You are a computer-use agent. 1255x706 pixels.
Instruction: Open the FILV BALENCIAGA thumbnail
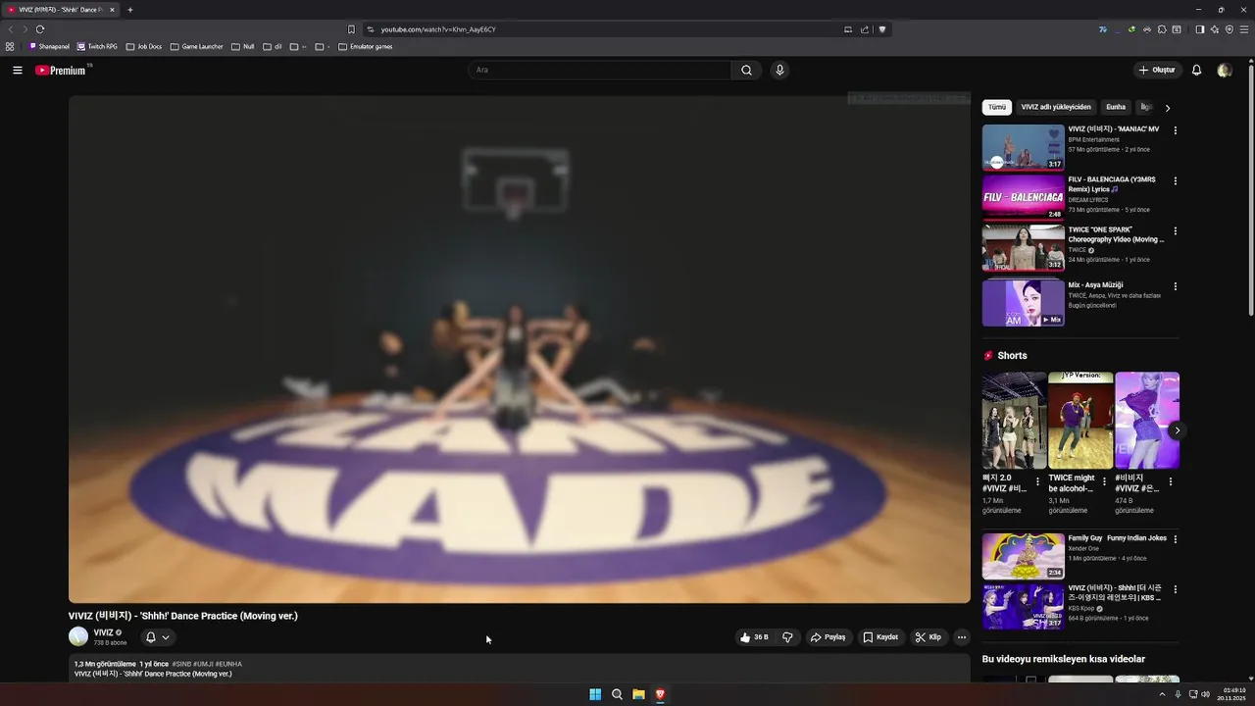coord(1024,197)
